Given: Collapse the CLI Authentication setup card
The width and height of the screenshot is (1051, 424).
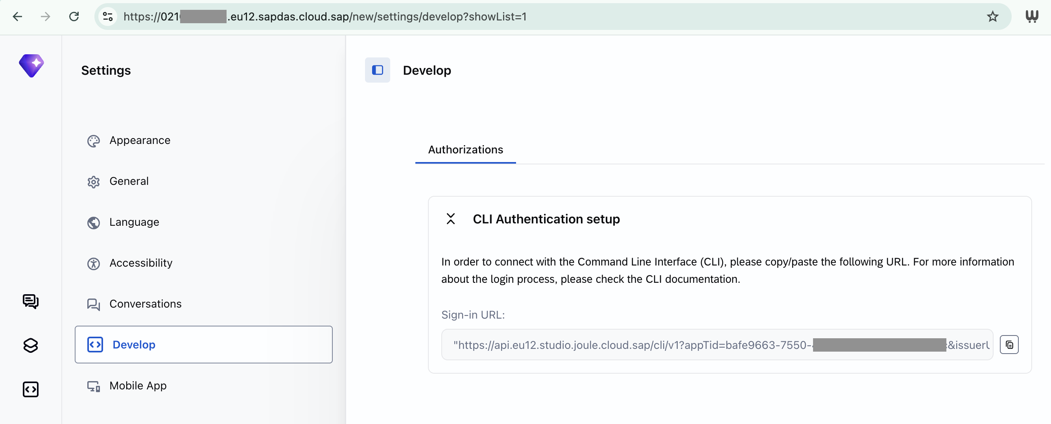Looking at the screenshot, I should coord(451,219).
